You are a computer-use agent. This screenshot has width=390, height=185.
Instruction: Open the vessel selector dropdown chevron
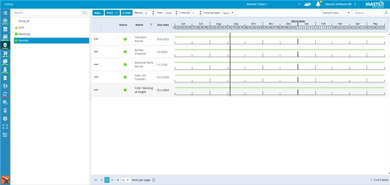pos(299,4)
